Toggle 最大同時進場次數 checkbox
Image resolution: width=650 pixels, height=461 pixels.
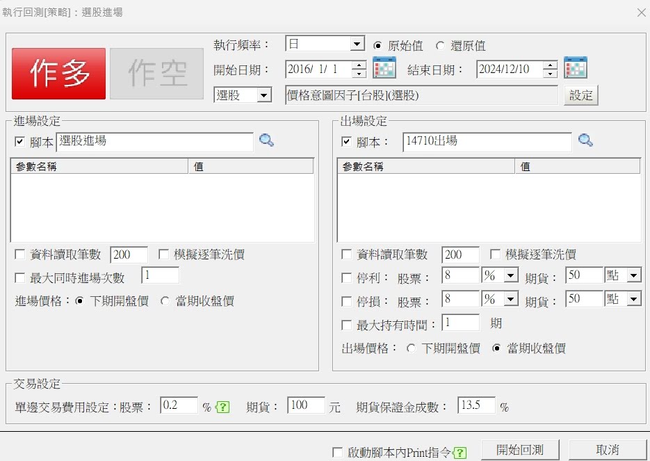20,278
